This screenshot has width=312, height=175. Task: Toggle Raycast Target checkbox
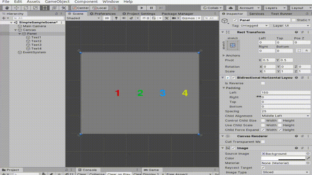[263, 168]
